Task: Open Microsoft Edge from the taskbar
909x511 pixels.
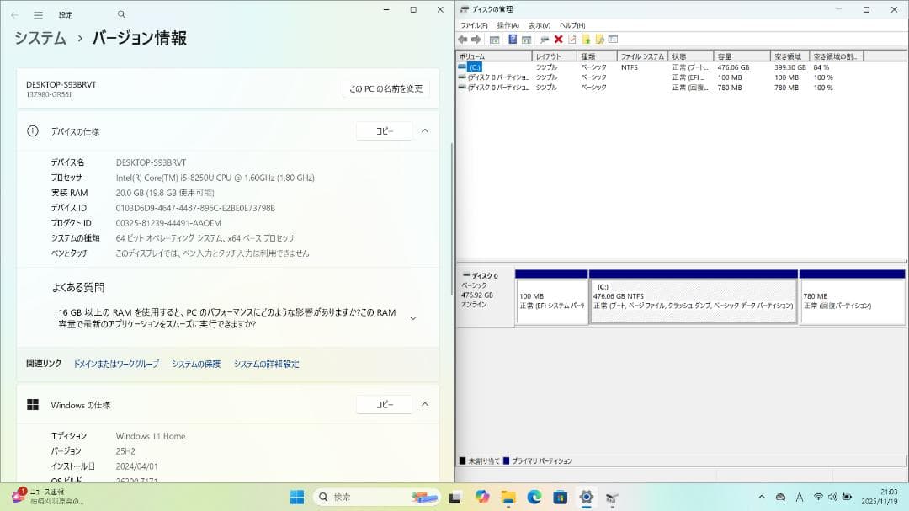Action: (534, 496)
